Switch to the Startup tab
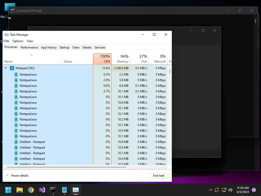The width and height of the screenshot is (261, 196). point(64,47)
